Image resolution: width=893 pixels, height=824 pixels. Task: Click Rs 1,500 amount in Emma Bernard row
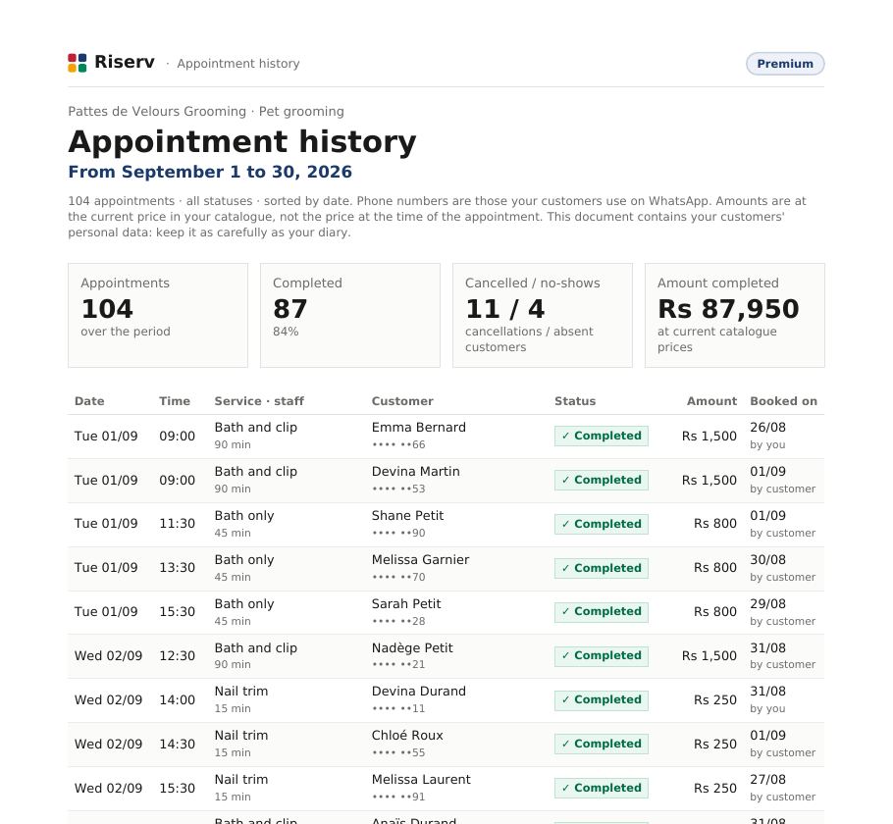pos(709,437)
